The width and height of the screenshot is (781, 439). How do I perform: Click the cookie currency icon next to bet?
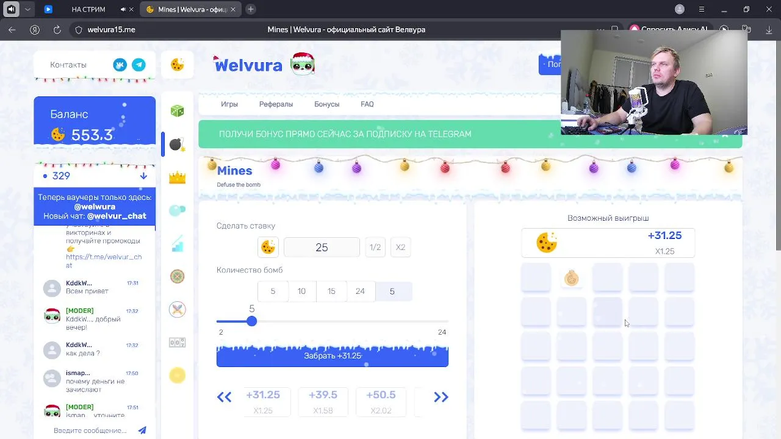[268, 247]
